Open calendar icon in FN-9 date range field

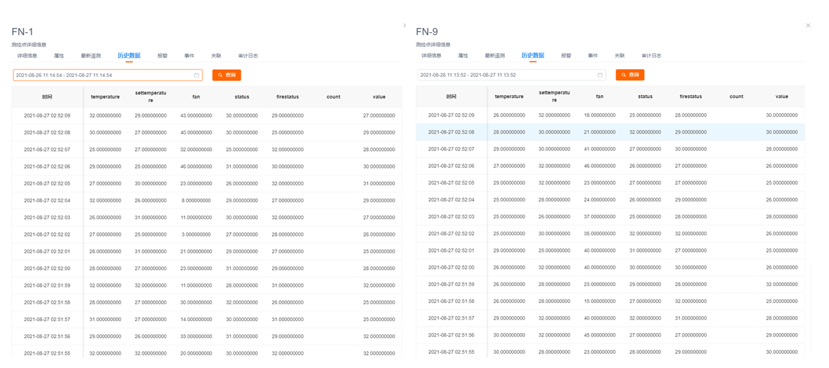[600, 75]
